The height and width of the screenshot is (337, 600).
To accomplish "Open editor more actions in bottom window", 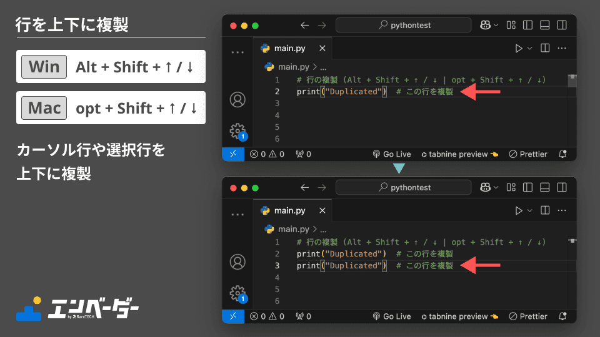I will tap(562, 210).
